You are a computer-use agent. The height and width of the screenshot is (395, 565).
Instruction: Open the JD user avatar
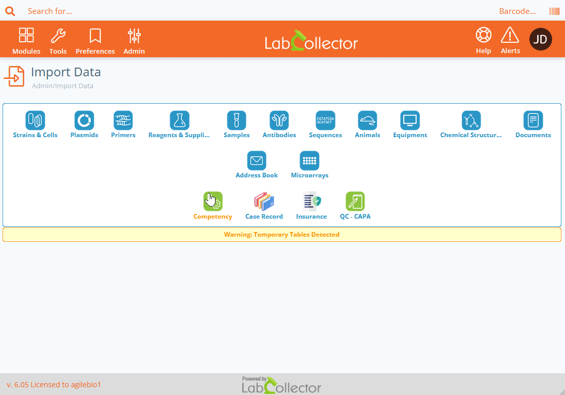click(x=540, y=39)
